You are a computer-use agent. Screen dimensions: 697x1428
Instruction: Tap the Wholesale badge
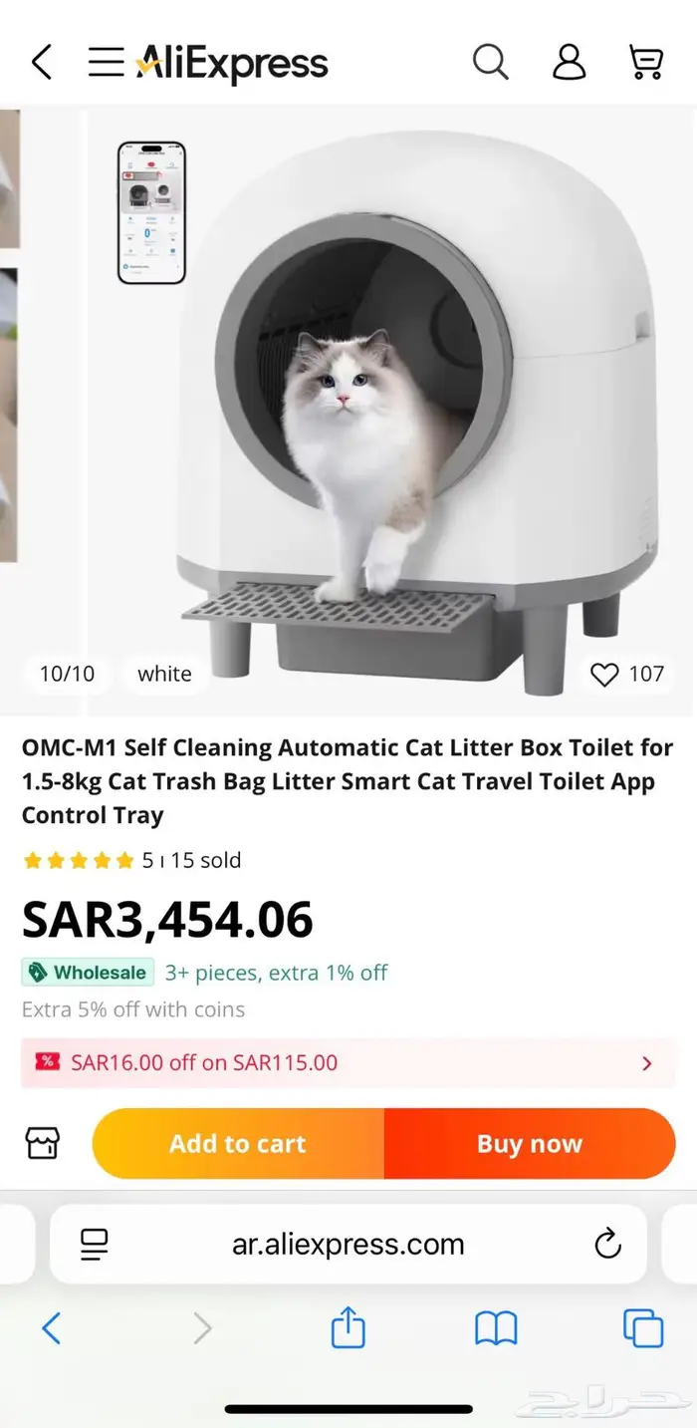pos(88,973)
